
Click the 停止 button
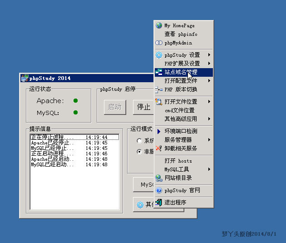pyautogui.click(x=143, y=107)
